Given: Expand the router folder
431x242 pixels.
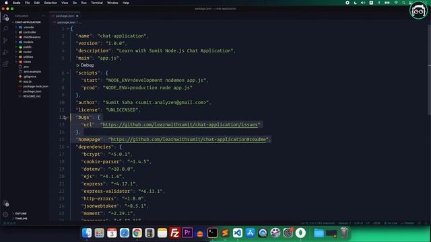Looking at the screenshot, I should 27,52.
